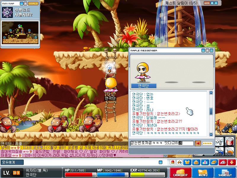
Task: Click the Maple Messenger text input field
Action: 162,143
